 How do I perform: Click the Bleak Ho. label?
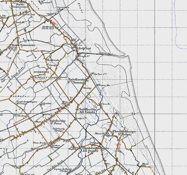[145, 165]
